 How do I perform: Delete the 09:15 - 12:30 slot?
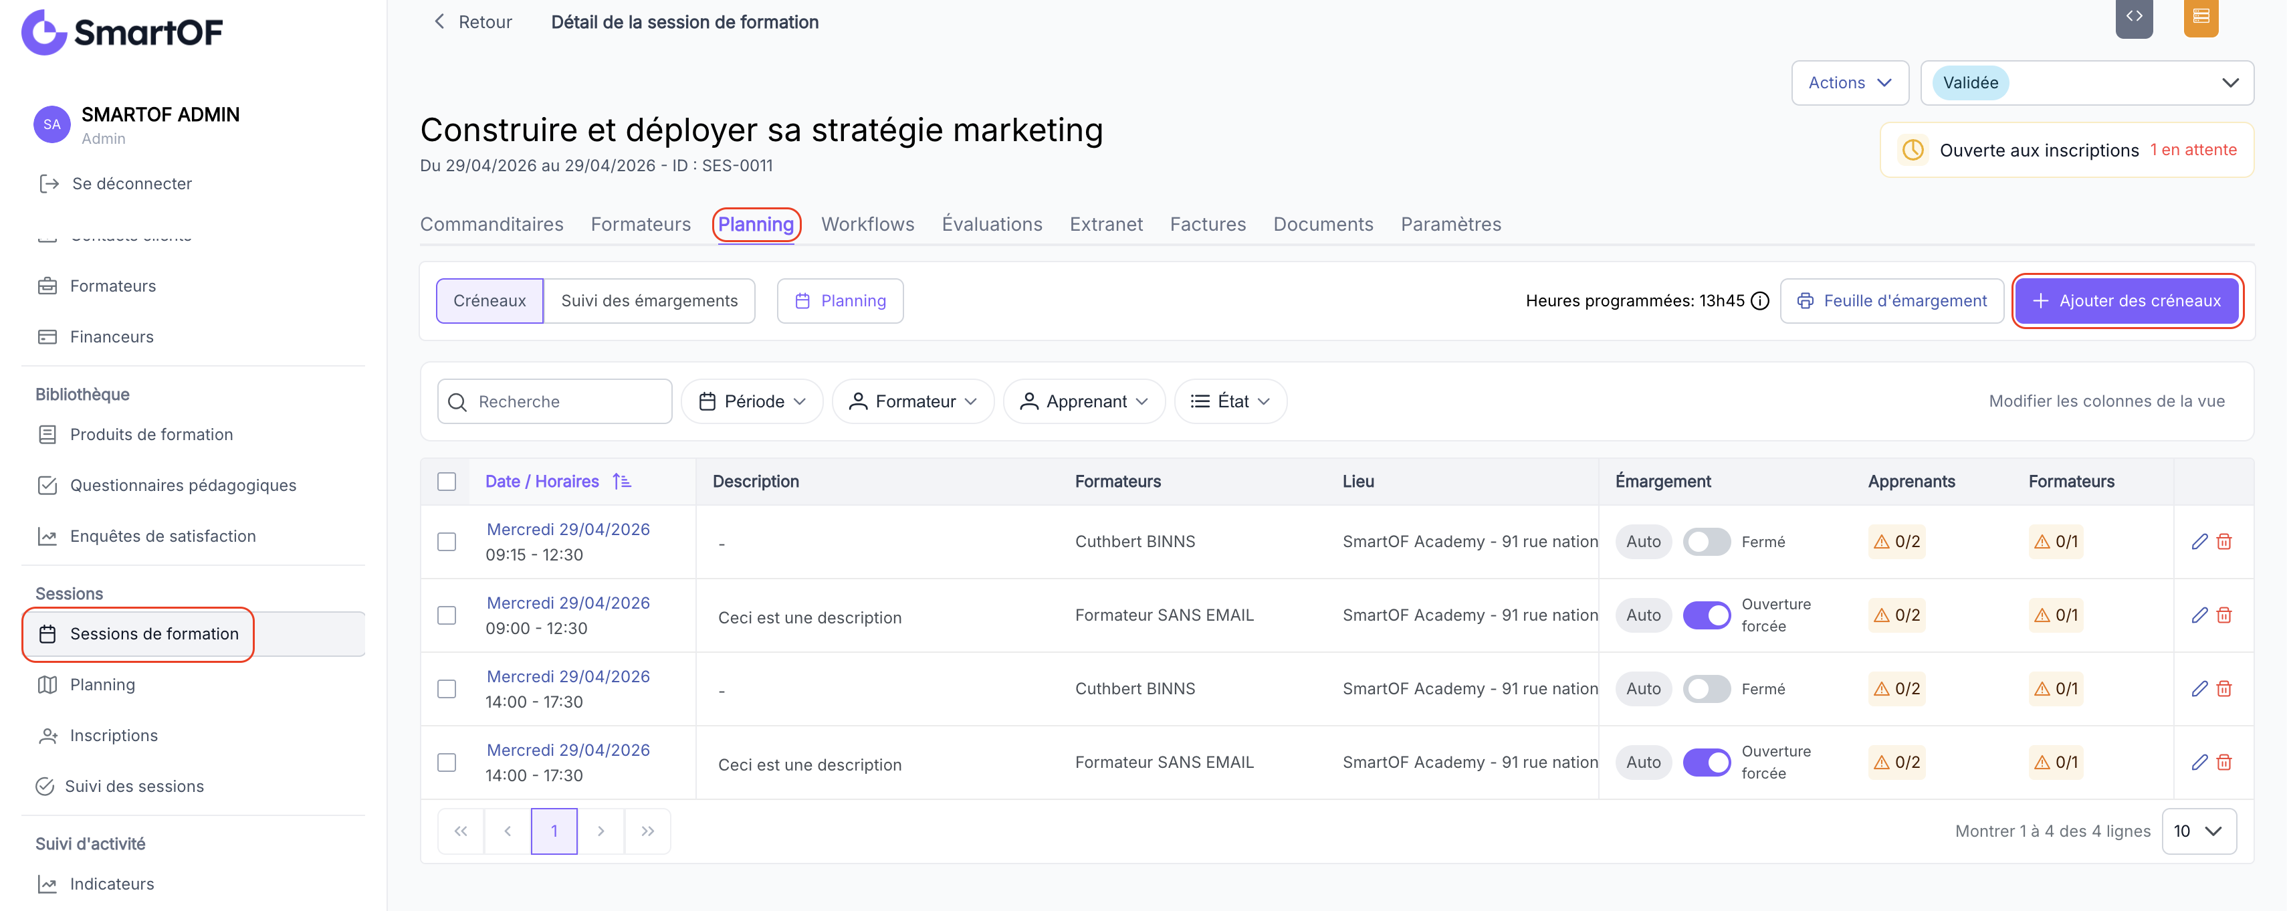pos(2224,542)
